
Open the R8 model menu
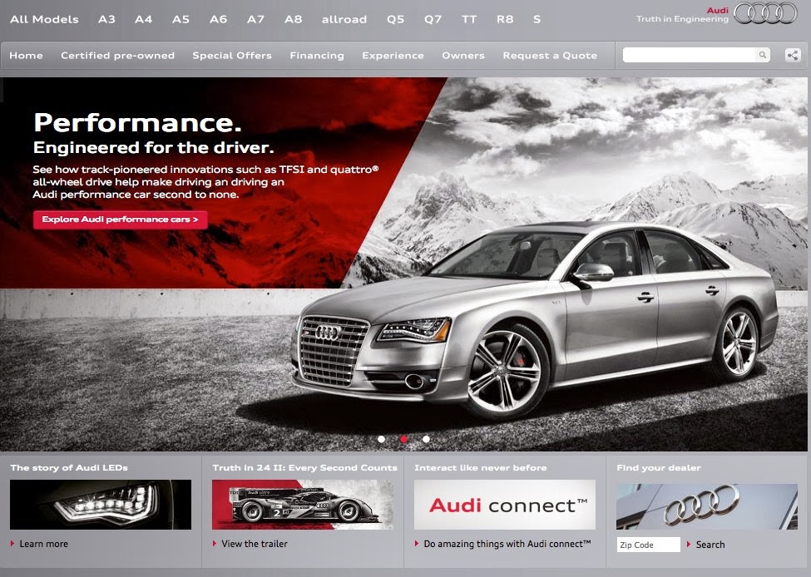click(505, 19)
